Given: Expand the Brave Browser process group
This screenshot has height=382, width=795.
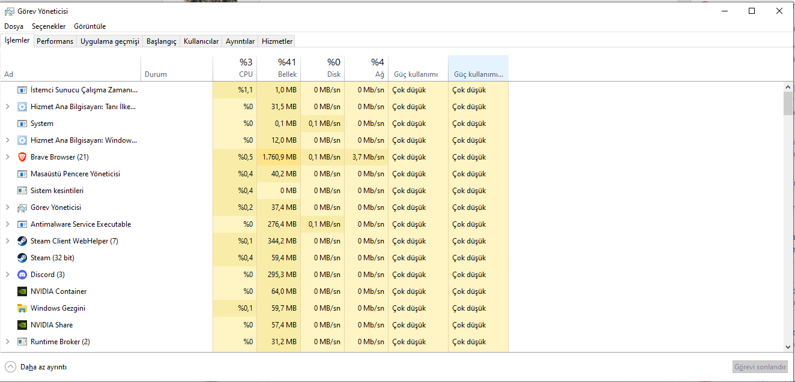Looking at the screenshot, I should point(7,157).
